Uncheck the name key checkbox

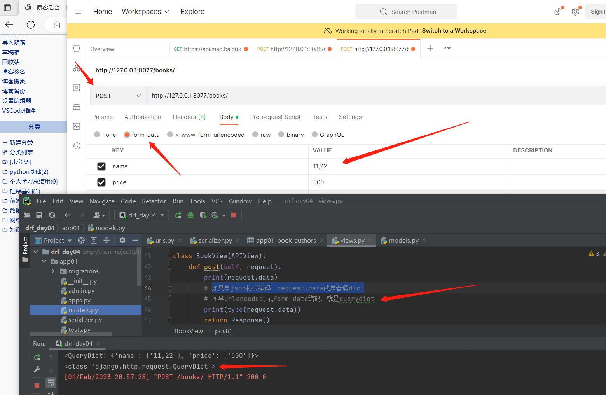click(x=101, y=166)
